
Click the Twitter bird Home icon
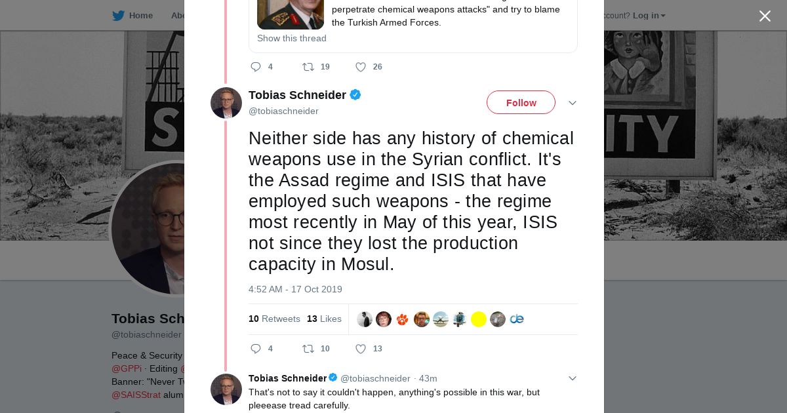[x=118, y=16]
